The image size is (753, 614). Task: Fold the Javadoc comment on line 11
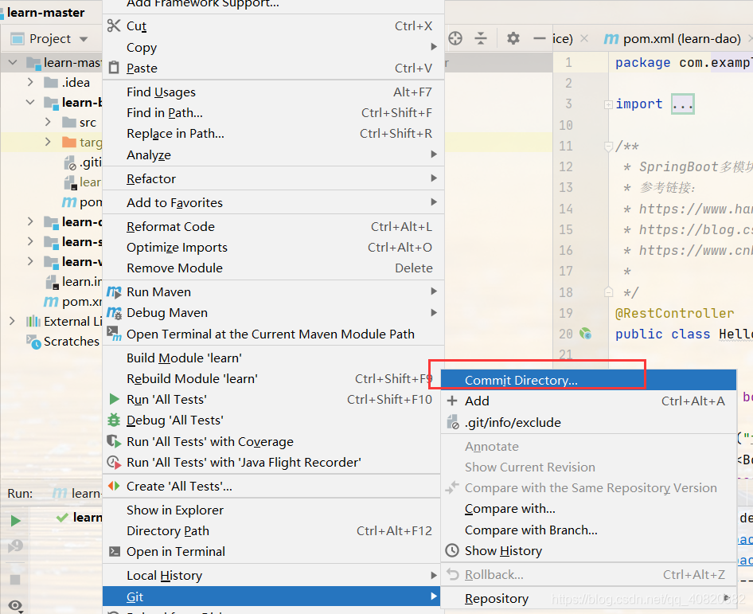(608, 146)
